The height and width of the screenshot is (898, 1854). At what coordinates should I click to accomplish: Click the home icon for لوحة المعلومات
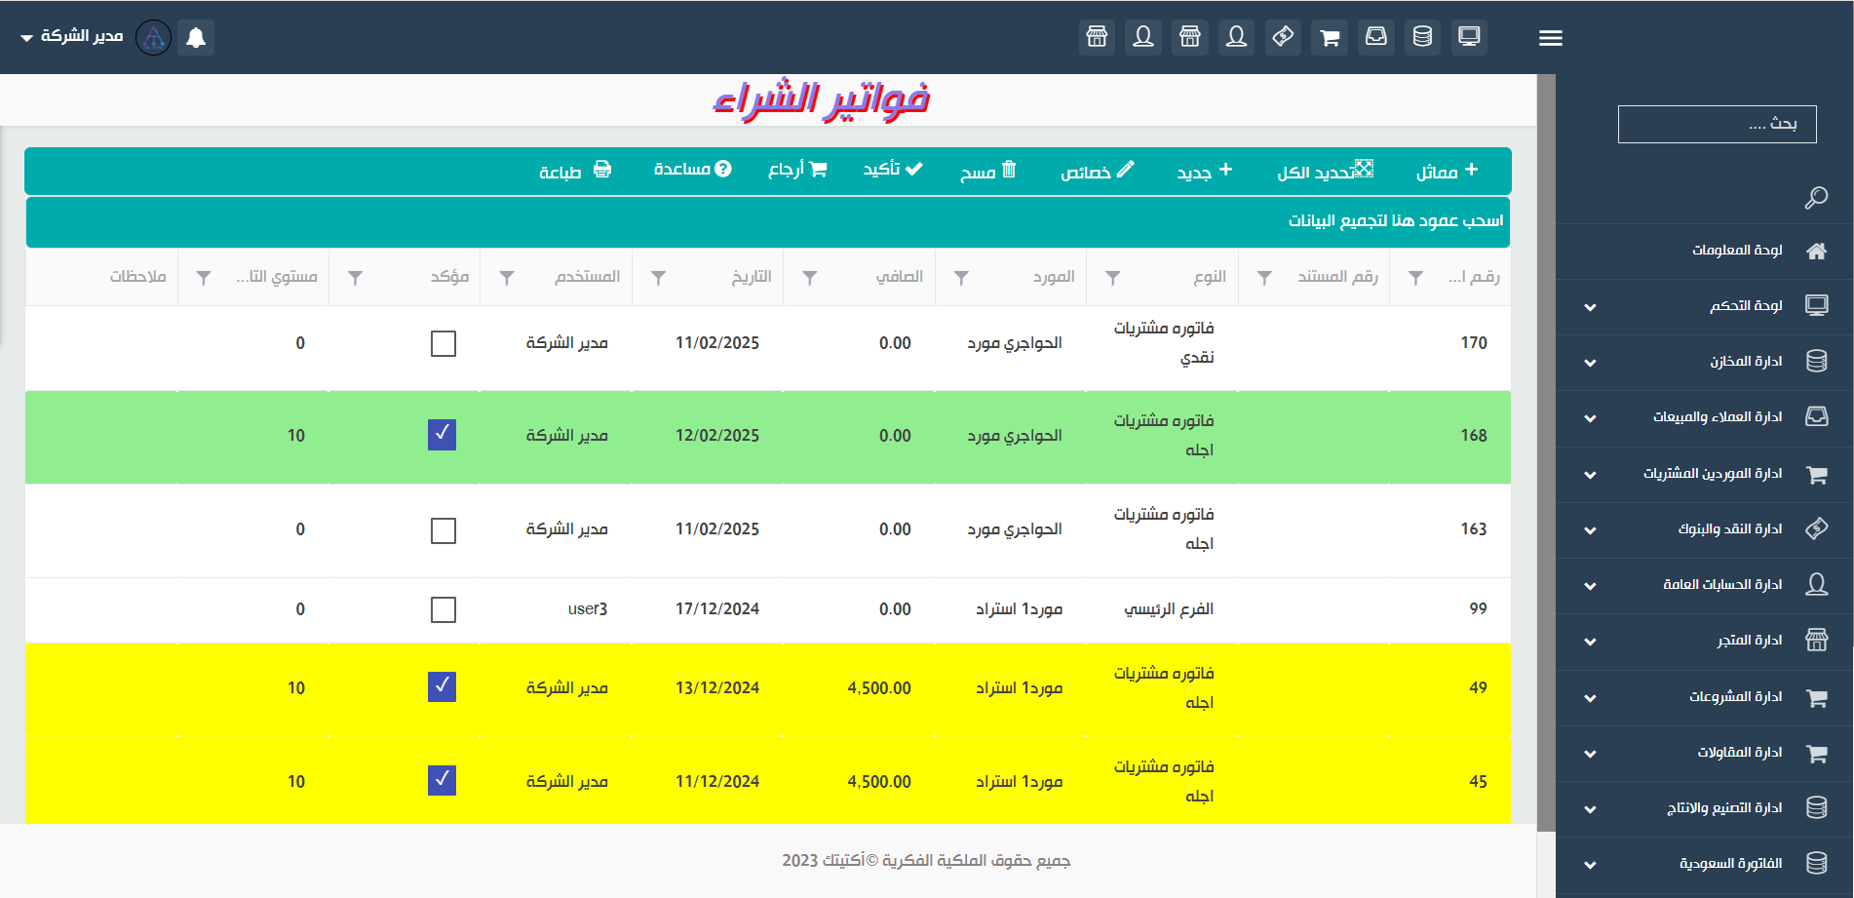[x=1816, y=251]
